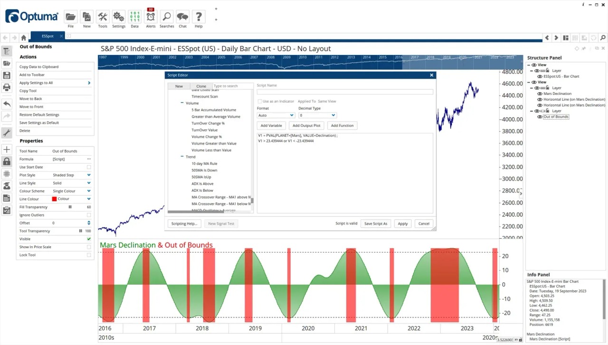Screen dimensions: 608x345
Task: Click the Add Function button
Action: (x=342, y=126)
